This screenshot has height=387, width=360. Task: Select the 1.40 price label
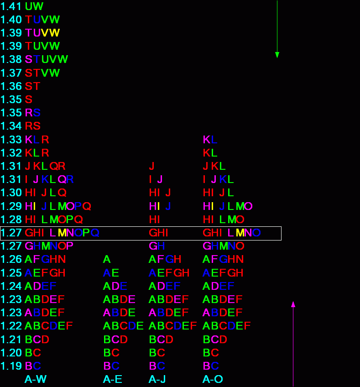pyautogui.click(x=11, y=20)
